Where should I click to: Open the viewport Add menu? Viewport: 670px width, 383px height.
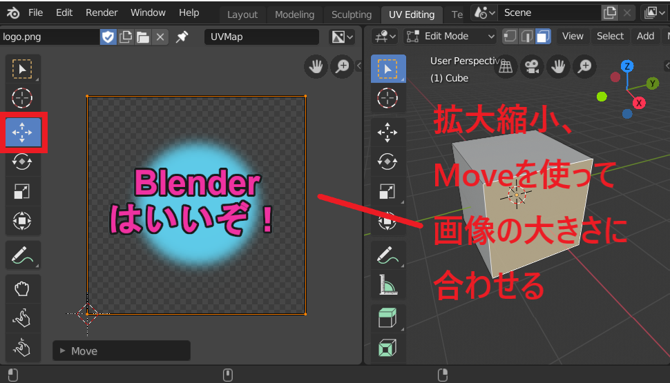(645, 37)
